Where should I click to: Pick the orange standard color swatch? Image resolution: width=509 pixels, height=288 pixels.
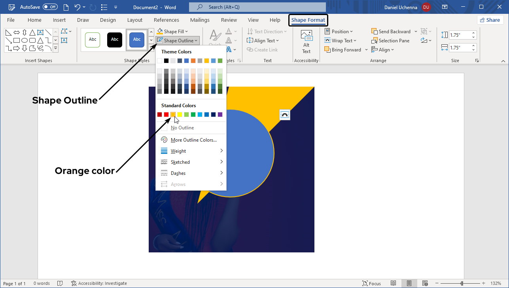point(173,115)
